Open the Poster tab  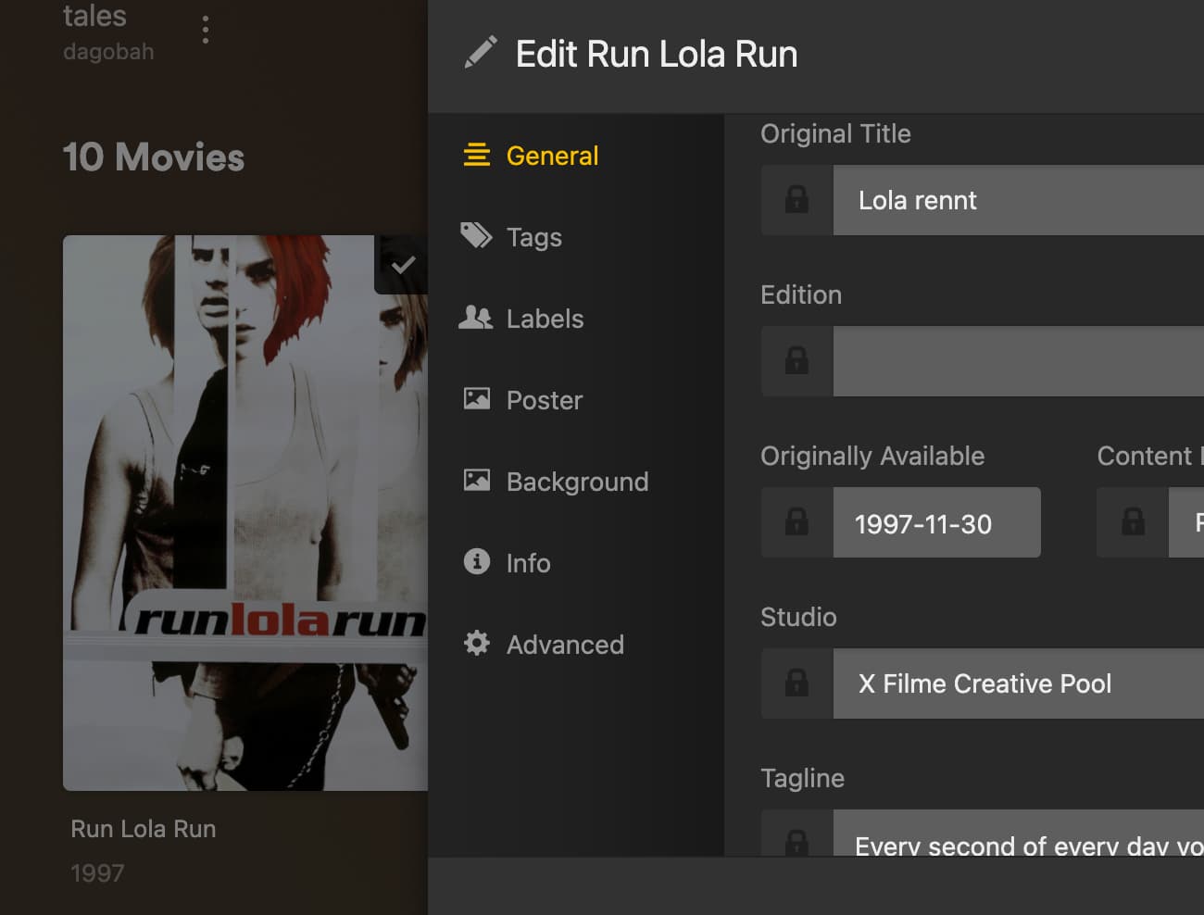point(523,400)
